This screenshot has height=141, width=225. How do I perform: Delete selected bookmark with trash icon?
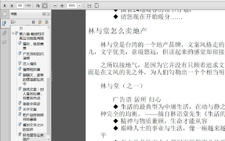33,22
